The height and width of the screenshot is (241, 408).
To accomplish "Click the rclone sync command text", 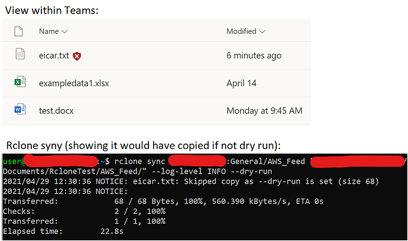I will [x=140, y=161].
